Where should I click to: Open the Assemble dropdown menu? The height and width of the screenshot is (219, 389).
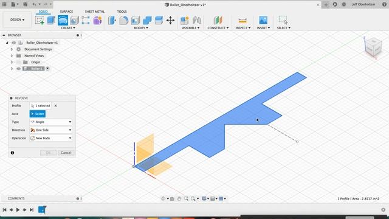point(190,28)
